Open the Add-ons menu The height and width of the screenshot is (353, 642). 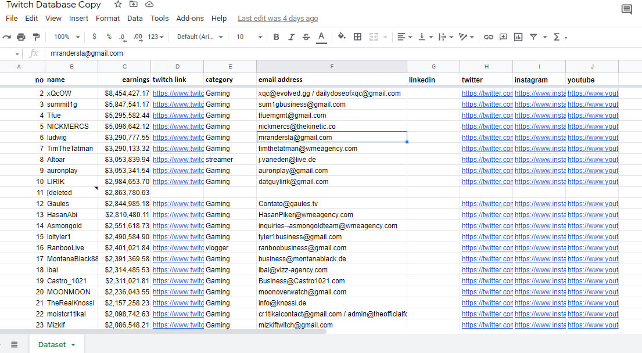[190, 18]
